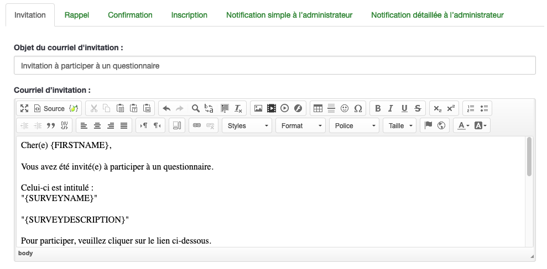
Task: Insert a table into the invitation
Action: 317,109
